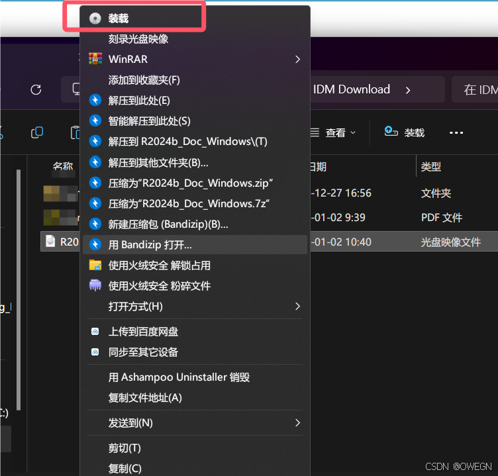This screenshot has height=476, width=498.
Task: Click the 光盘映像文件 type cell
Action: 451,242
